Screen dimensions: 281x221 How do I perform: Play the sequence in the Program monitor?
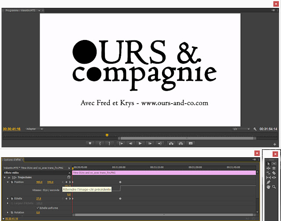(140, 143)
